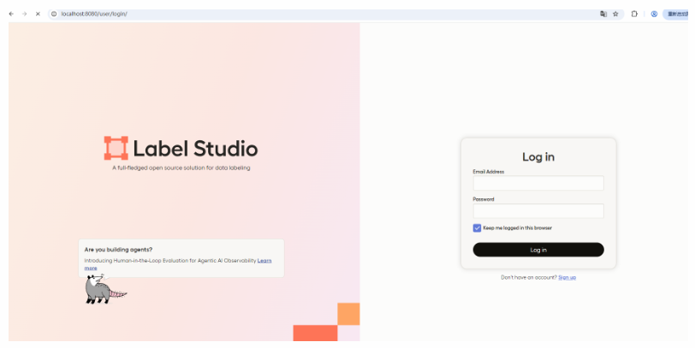The image size is (695, 348).
Task: Click the translate page icon
Action: [x=603, y=14]
